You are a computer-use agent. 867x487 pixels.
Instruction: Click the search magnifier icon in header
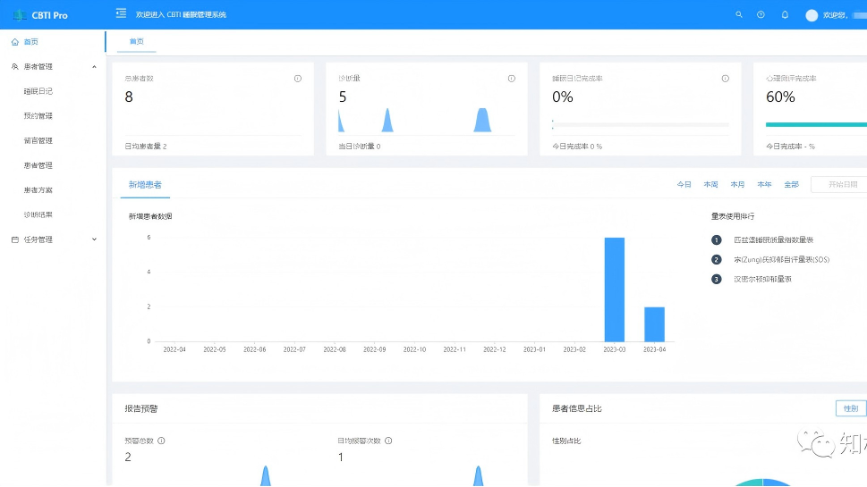(738, 15)
